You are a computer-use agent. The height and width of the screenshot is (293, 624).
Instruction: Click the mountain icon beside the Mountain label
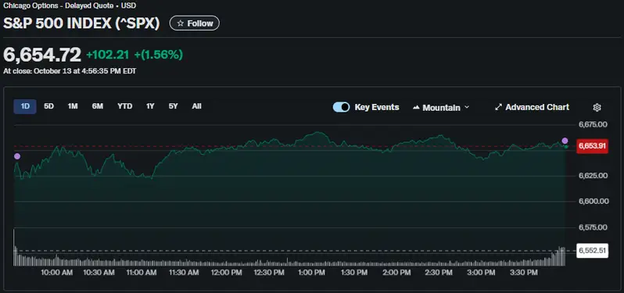tap(416, 108)
